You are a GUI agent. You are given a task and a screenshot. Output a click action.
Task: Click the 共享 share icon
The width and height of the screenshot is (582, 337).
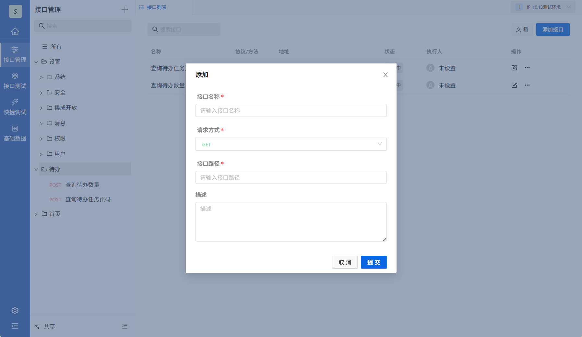click(37, 326)
